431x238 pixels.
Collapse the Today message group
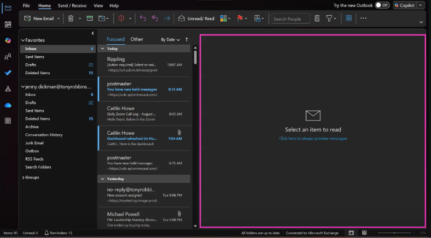coord(103,48)
